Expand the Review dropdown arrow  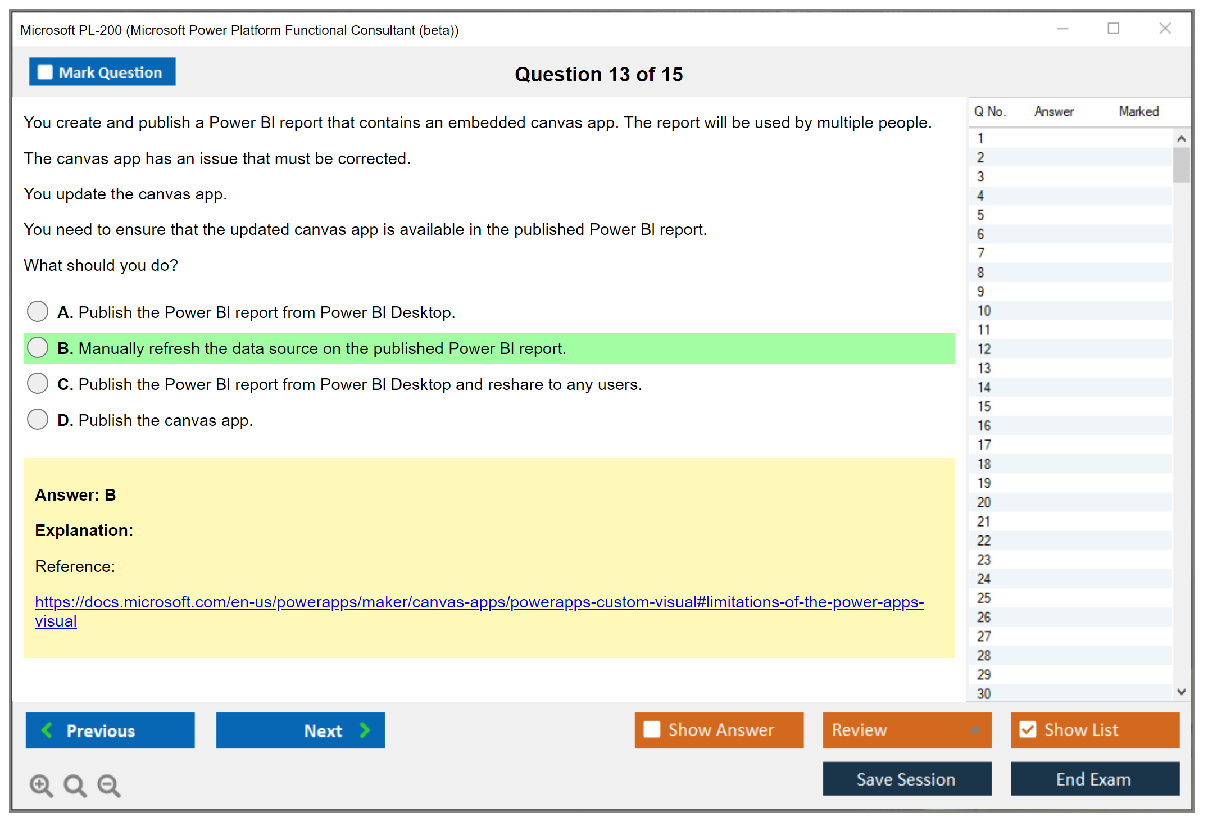click(x=975, y=730)
